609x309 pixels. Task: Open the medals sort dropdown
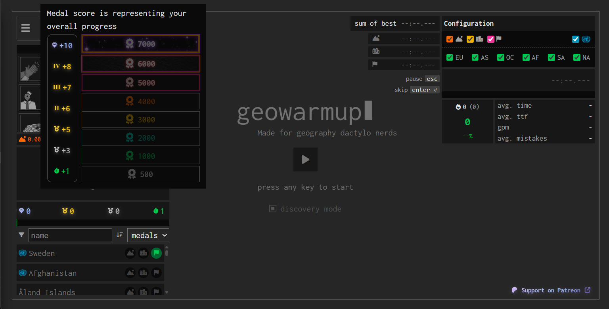[148, 235]
